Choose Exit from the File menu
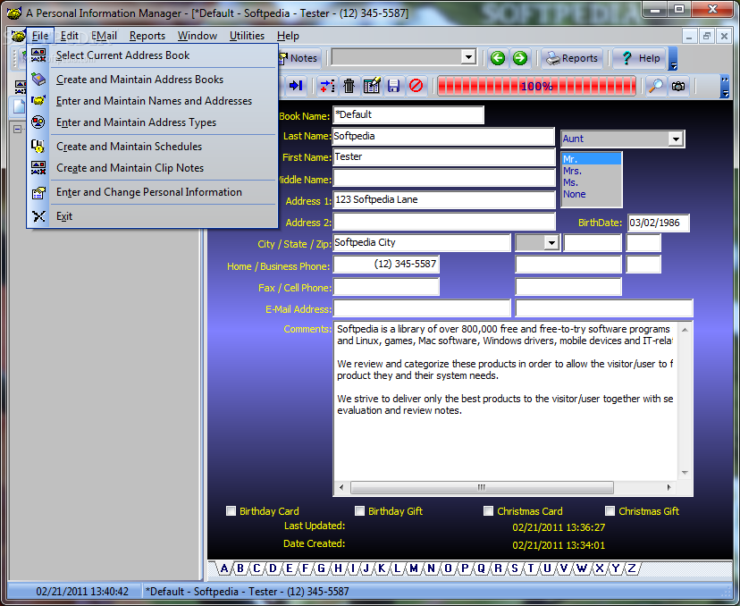Viewport: 740px width, 606px height. [x=152, y=216]
